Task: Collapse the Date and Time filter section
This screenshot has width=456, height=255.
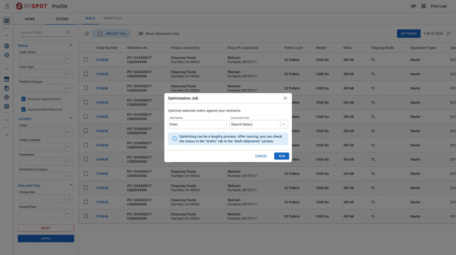Action: click(x=71, y=185)
